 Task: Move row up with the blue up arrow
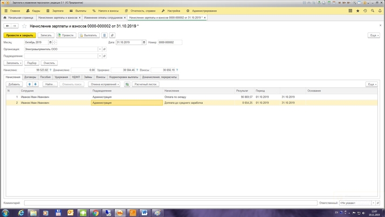(30, 84)
